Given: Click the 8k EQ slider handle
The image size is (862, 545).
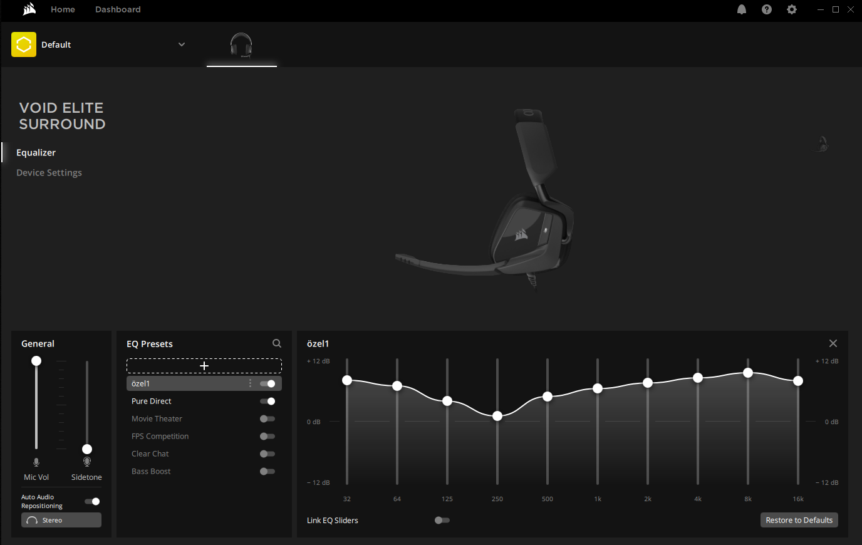Looking at the screenshot, I should click(748, 373).
